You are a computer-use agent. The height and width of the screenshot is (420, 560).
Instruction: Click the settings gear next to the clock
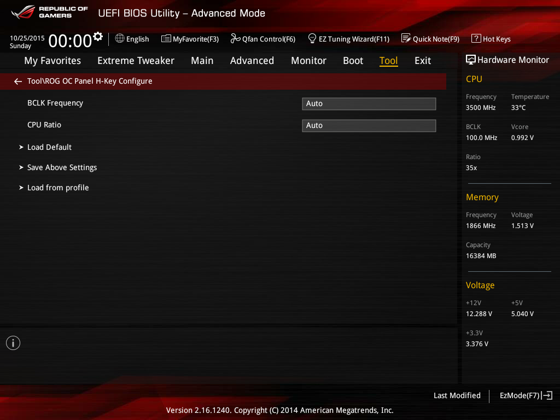tap(98, 37)
